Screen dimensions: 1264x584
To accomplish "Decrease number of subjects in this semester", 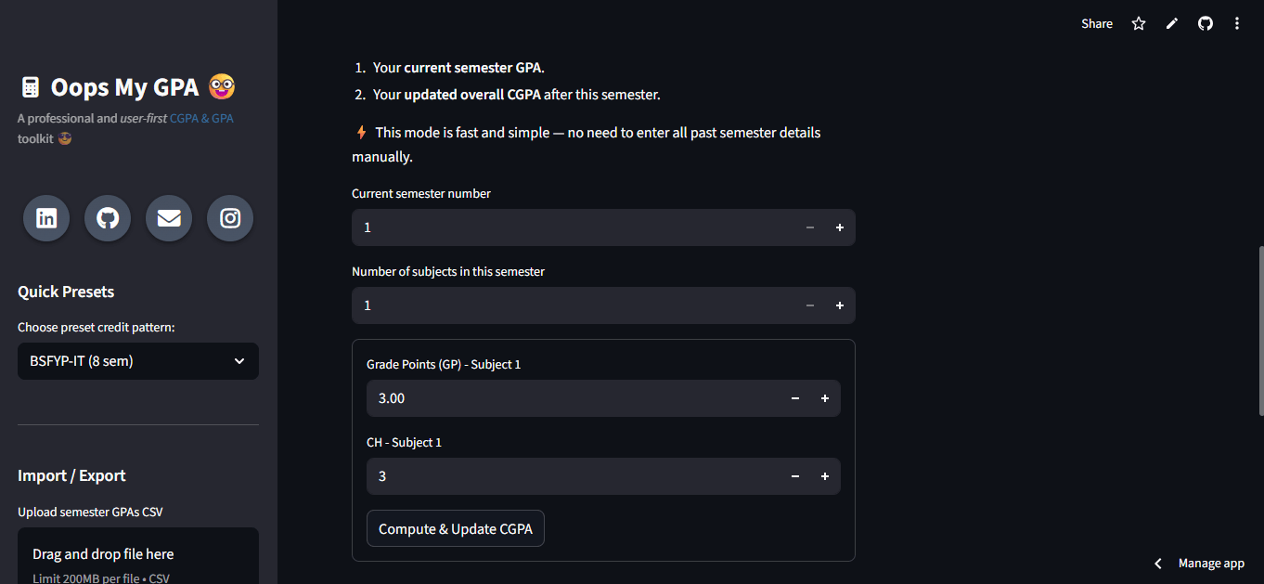I will tap(809, 305).
